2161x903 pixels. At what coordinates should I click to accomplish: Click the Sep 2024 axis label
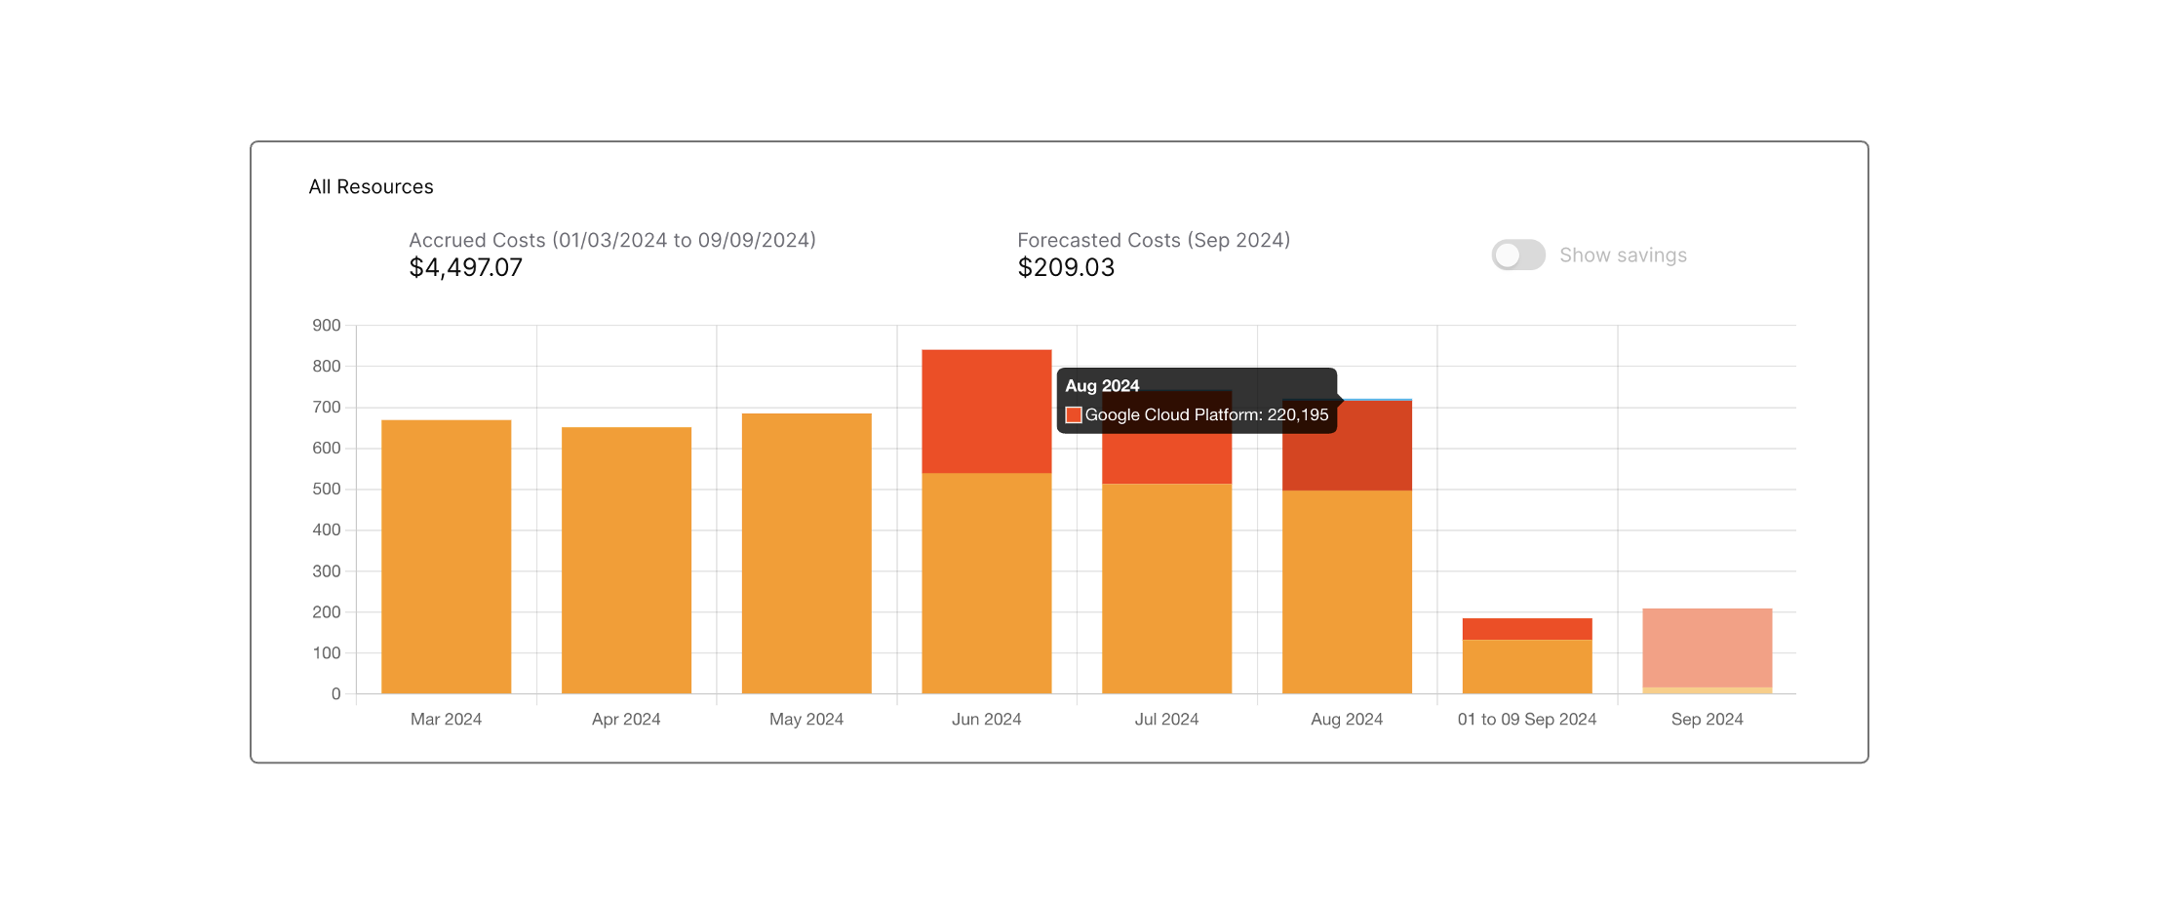click(x=1707, y=720)
